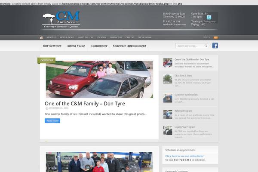258x172 pixels.
Task: Click the featured red SUV family photo
Action: tap(99, 79)
